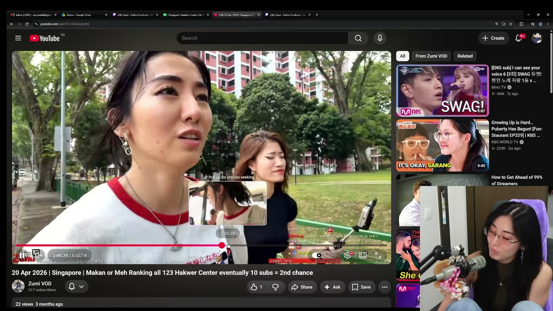Open the Mnet TV channel link
Viewport: 553px width, 311px height.
coord(499,87)
